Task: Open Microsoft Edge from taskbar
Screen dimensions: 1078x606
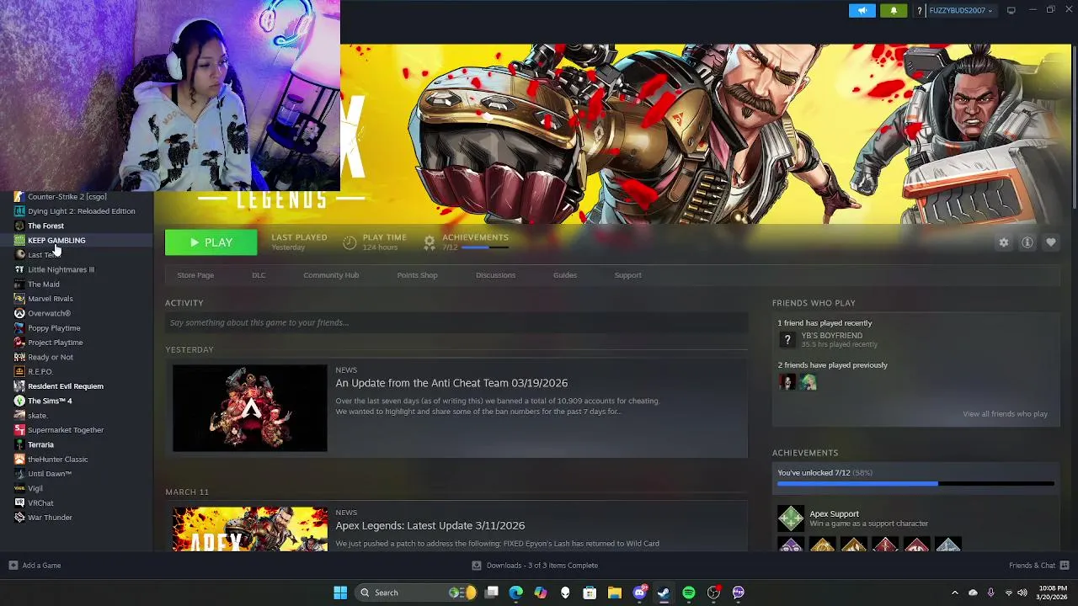Action: pyautogui.click(x=516, y=593)
